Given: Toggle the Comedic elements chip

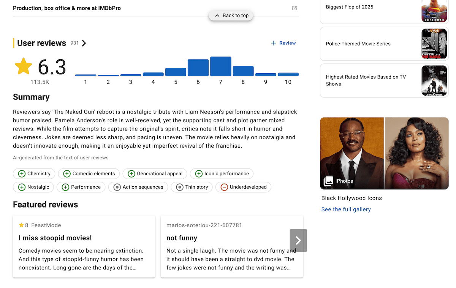Looking at the screenshot, I should [x=89, y=174].
